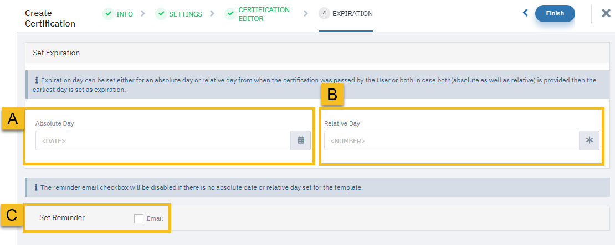Click the checkmark beside CERTIFICATION EDITOR

coord(230,14)
